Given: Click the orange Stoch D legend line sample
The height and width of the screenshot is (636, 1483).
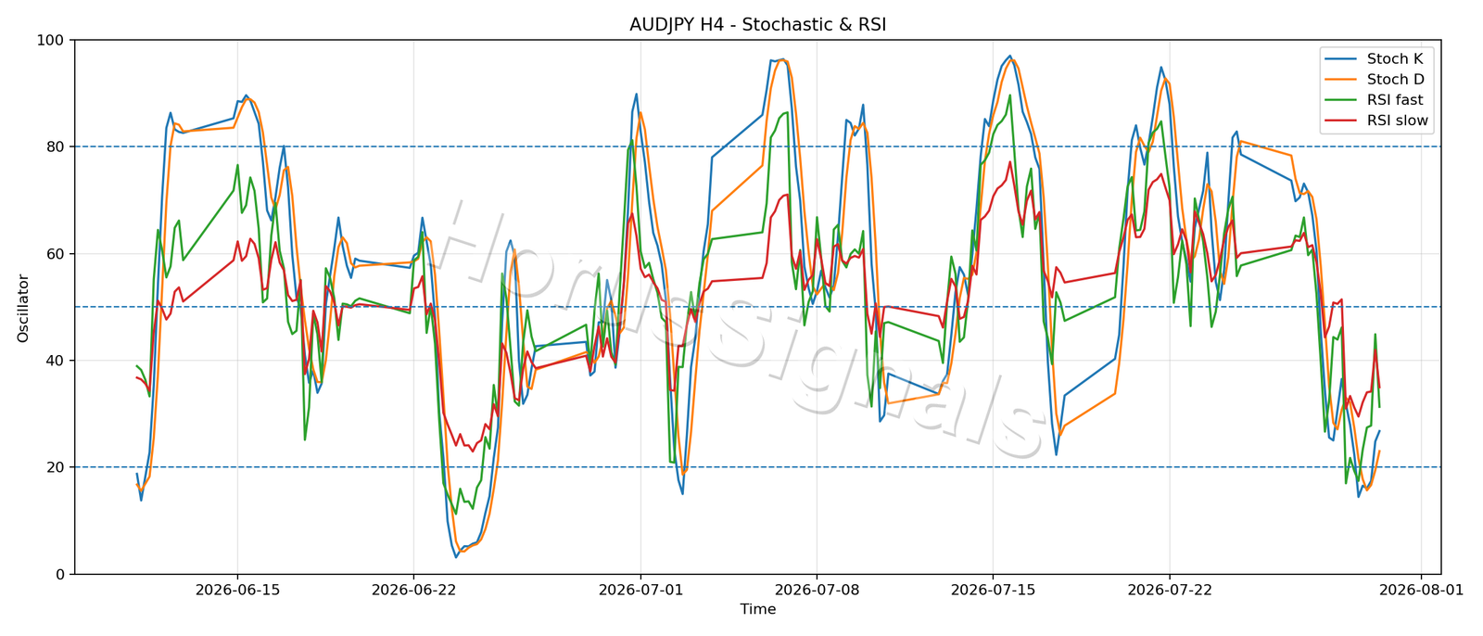Looking at the screenshot, I should pos(1341,80).
